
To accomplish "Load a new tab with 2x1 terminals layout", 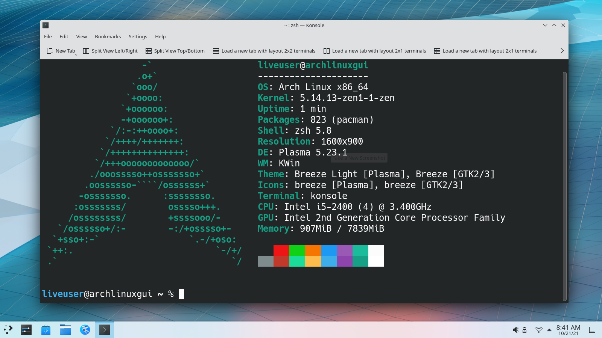I will point(375,51).
